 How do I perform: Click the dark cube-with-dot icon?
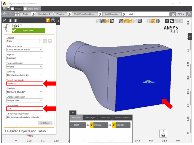pos(121,21)
